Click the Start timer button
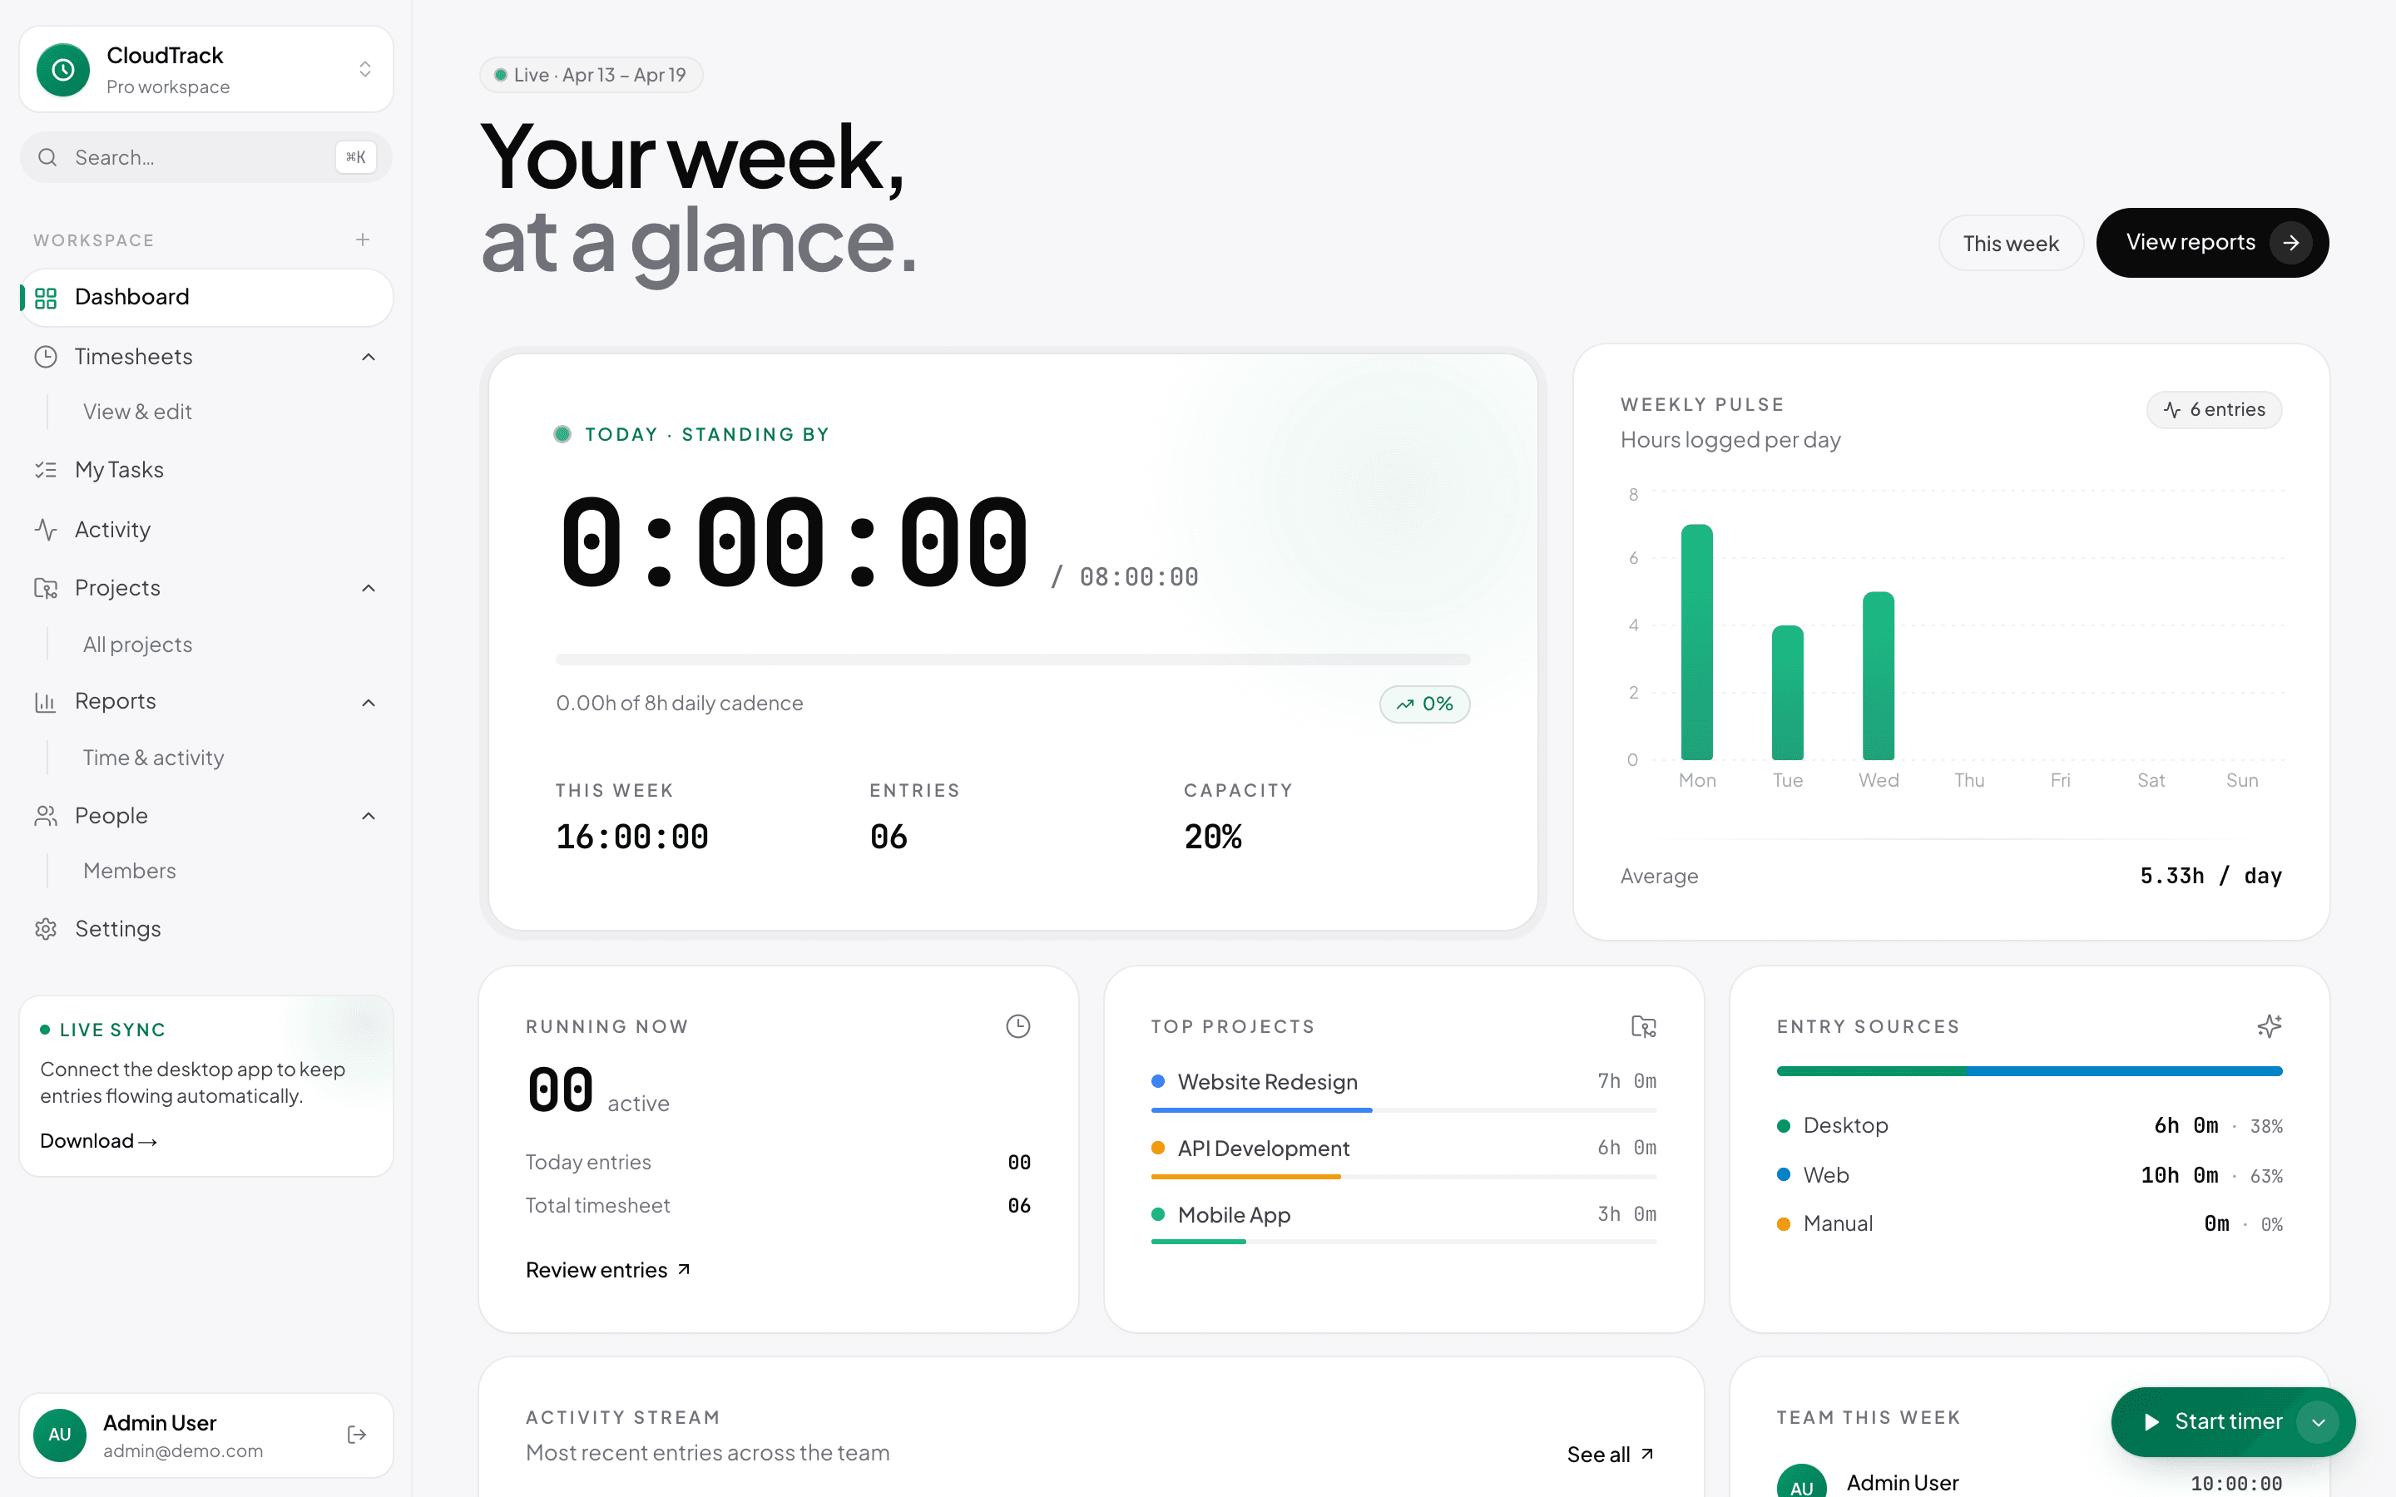The image size is (2396, 1497). click(2233, 1422)
